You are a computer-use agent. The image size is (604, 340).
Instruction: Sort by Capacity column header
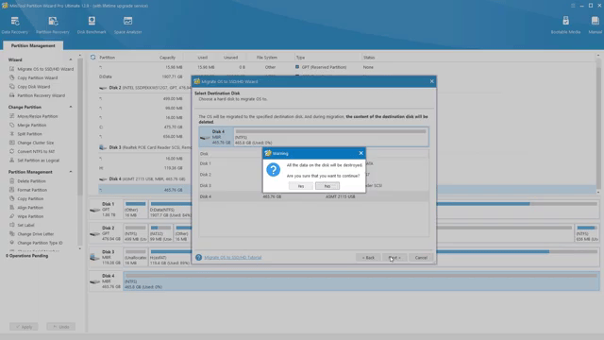pos(168,58)
